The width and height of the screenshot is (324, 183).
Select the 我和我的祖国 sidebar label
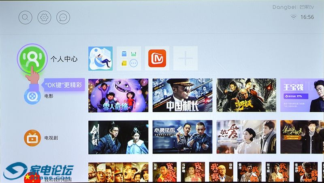click(x=58, y=180)
